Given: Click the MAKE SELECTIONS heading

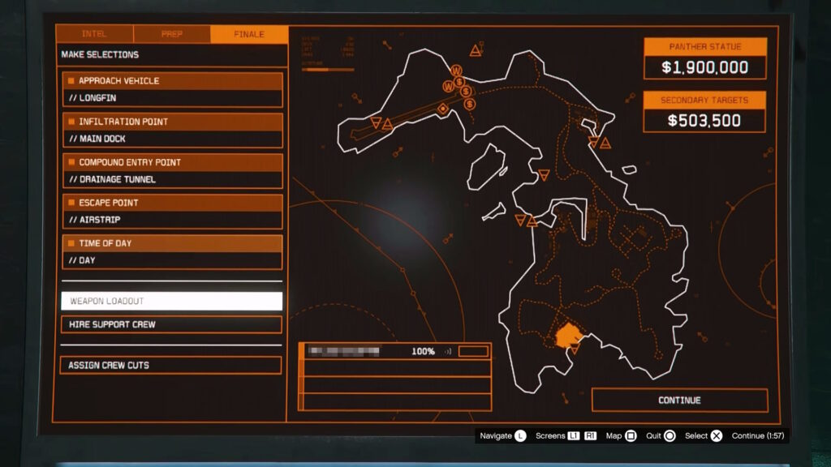Looking at the screenshot, I should click(100, 54).
